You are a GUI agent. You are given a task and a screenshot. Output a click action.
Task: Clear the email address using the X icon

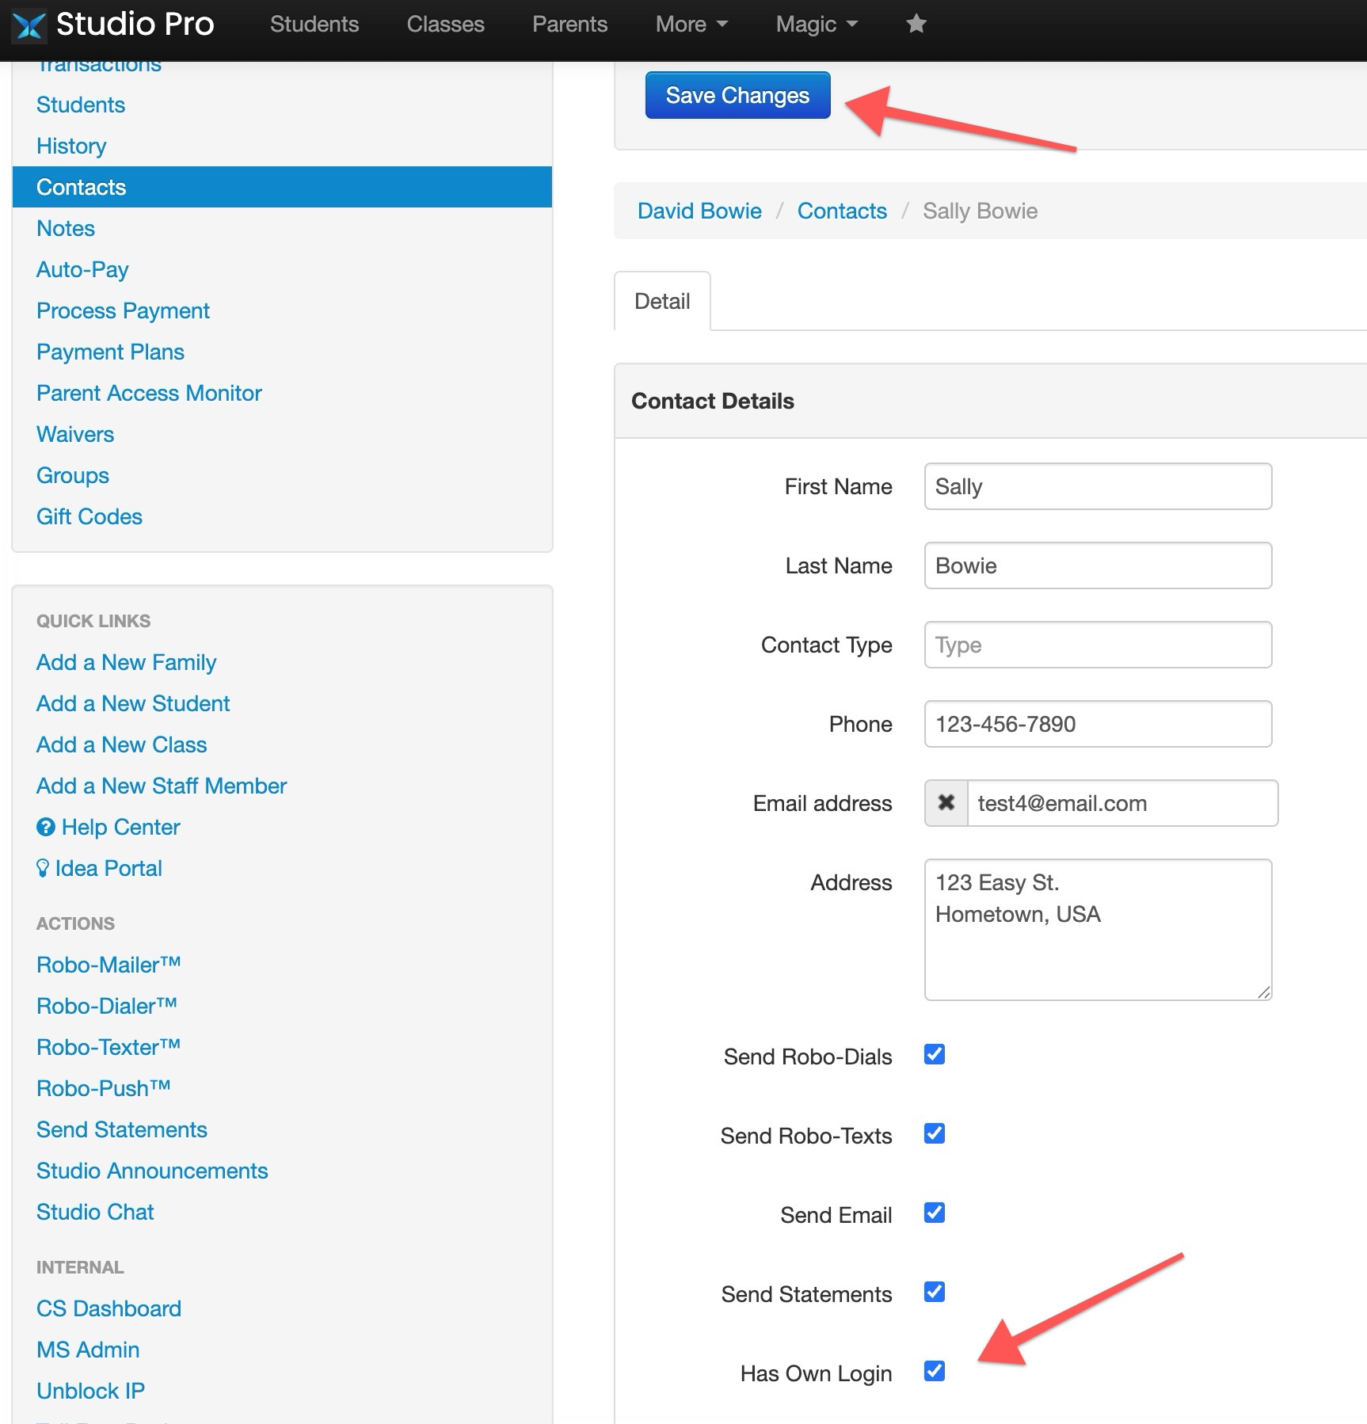pyautogui.click(x=946, y=803)
